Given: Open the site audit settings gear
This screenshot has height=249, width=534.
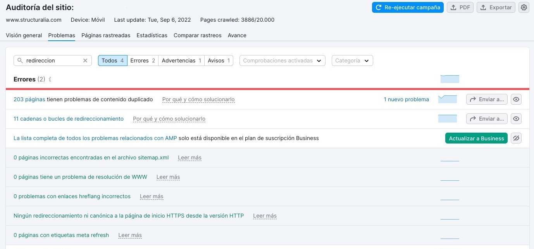Looking at the screenshot, I should click(524, 7).
